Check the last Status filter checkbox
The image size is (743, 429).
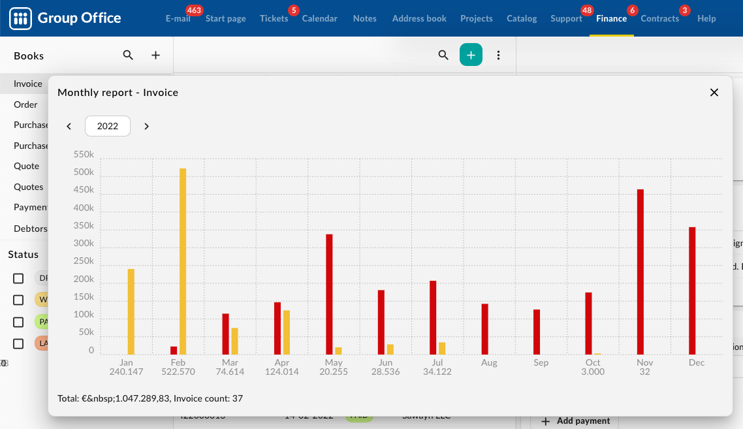coord(18,343)
